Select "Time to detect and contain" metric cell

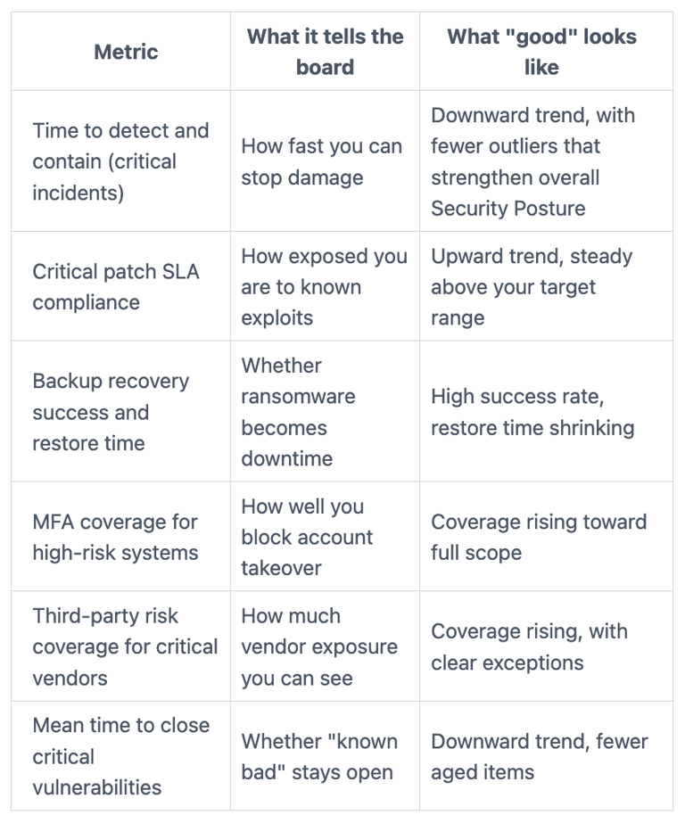tap(120, 161)
